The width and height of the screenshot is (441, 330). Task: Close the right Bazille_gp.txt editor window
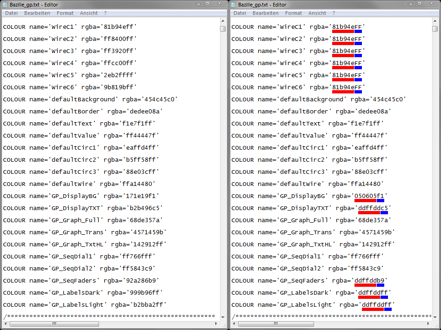pyautogui.click(x=431, y=3)
